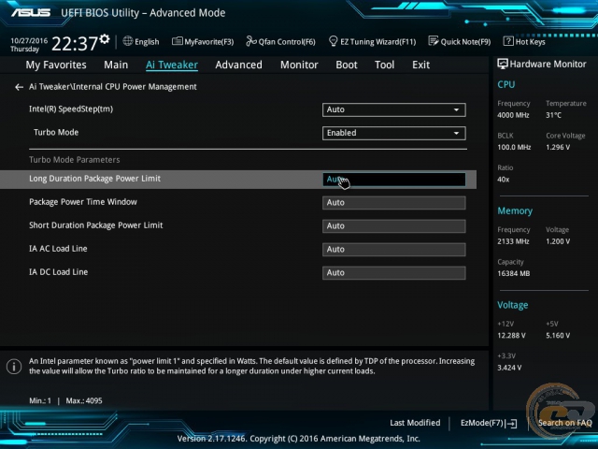Viewport: 598px width, 449px height.
Task: Click the IA AC Load Line label
Action: (58, 249)
